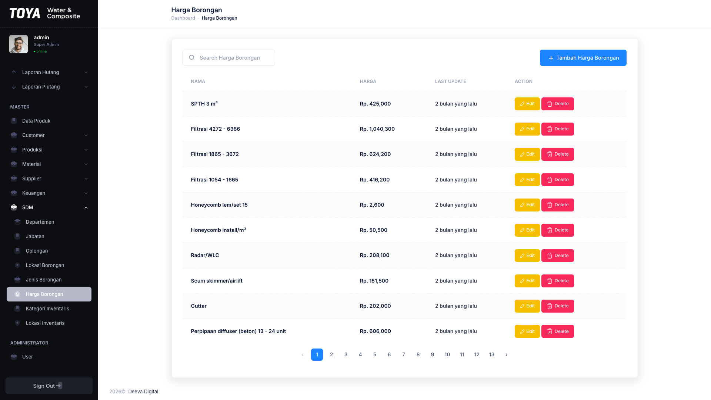Viewport: 711px width, 400px height.
Task: Click Tambah Harga Borongan button
Action: [x=583, y=58]
